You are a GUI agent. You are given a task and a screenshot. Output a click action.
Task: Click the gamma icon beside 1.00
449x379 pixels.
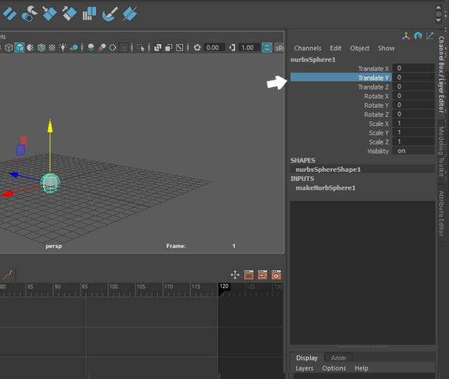(232, 48)
